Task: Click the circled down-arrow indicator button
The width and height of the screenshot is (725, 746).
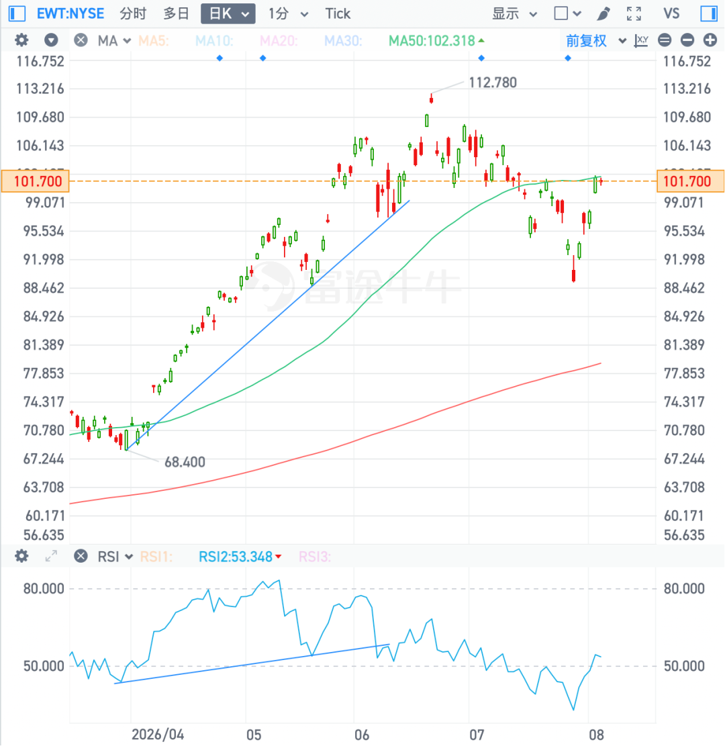Action: click(51, 40)
